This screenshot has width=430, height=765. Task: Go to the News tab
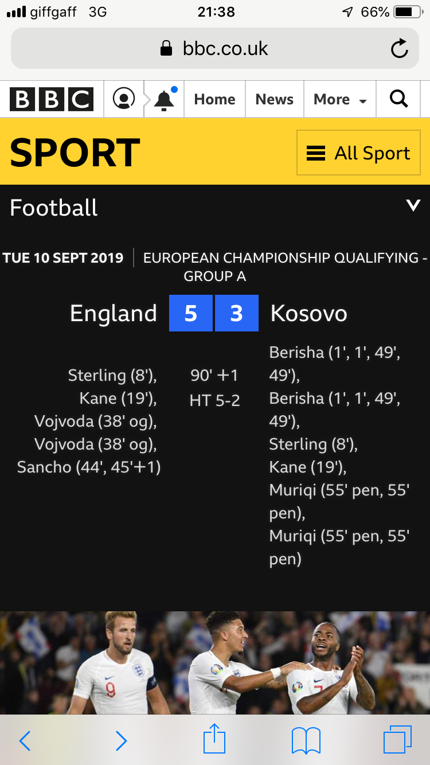click(275, 99)
